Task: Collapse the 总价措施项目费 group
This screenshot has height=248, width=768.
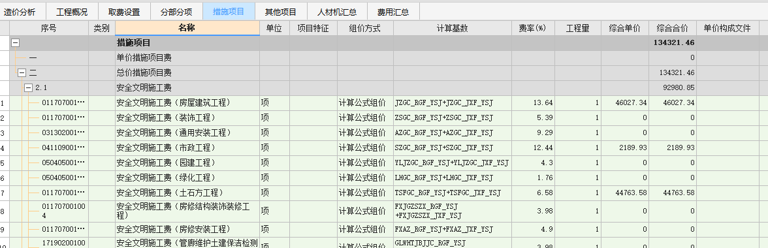Action: 22,73
